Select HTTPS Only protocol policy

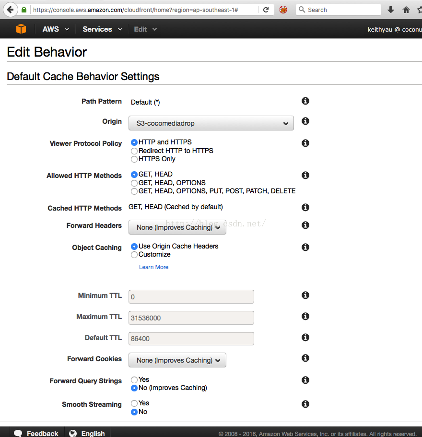point(134,159)
